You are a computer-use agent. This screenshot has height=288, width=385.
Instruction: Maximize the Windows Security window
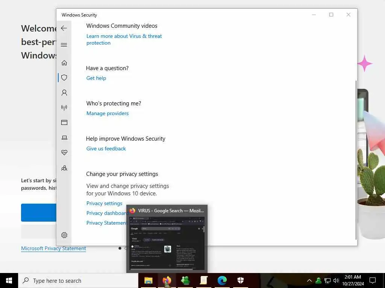[x=331, y=15]
